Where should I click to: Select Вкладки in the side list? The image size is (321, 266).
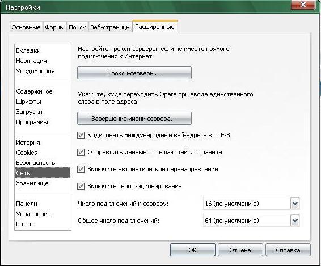[28, 50]
